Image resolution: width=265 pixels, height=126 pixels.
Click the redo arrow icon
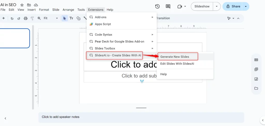pyautogui.click(x=19, y=18)
